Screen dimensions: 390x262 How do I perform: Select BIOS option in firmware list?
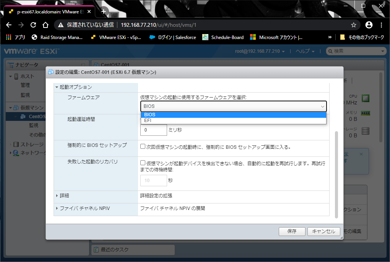(x=234, y=114)
